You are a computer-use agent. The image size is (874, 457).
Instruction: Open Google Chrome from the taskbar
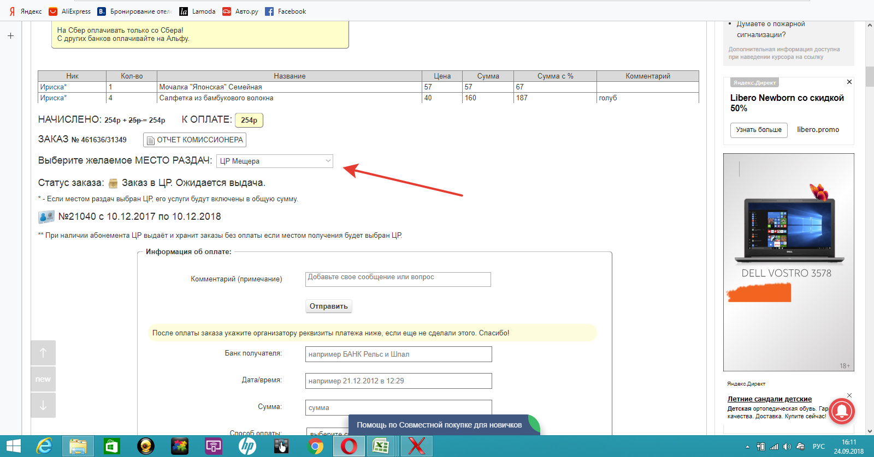coord(315,446)
